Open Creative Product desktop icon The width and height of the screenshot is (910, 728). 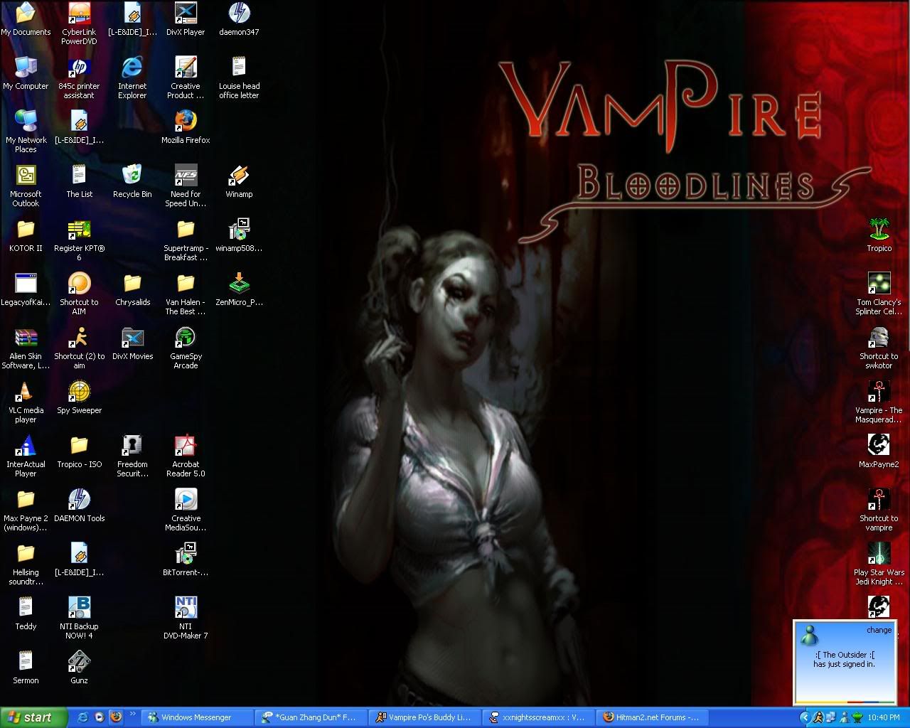click(186, 77)
